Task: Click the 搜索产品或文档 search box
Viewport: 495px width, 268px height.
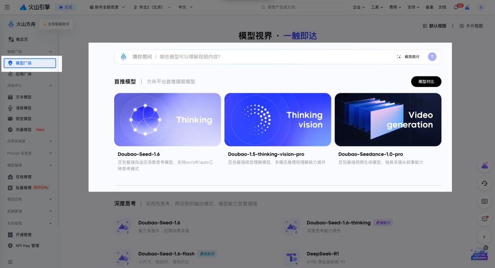Action: pos(302,7)
